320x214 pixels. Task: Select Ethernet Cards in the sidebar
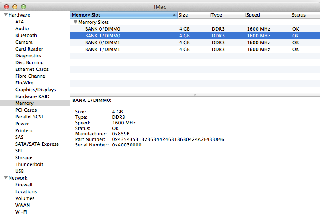click(32, 69)
